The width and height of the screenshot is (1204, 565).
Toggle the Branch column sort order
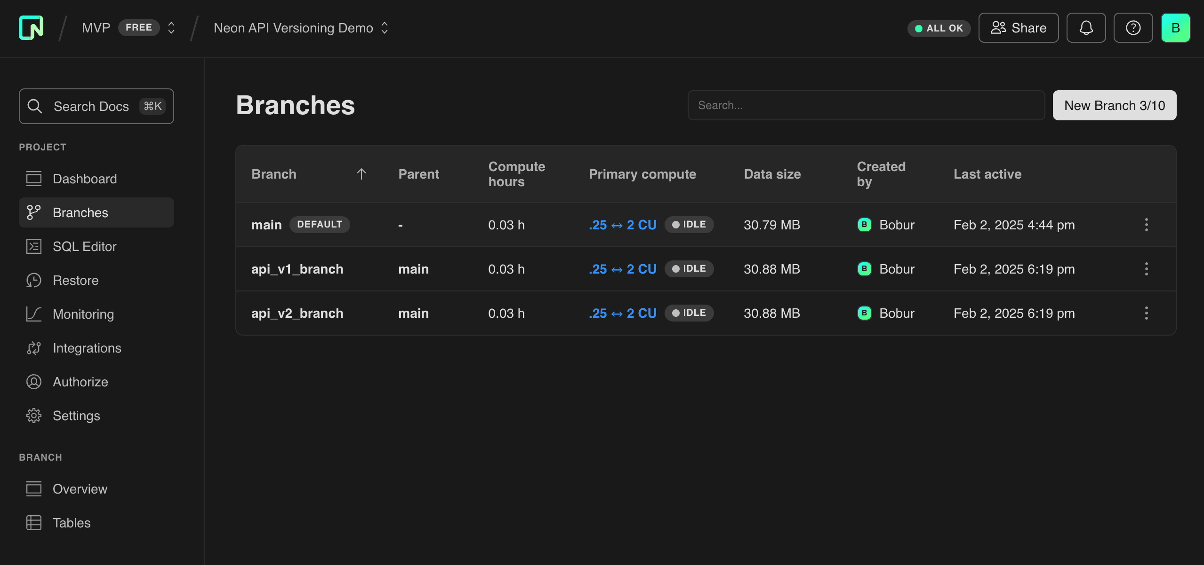point(361,173)
